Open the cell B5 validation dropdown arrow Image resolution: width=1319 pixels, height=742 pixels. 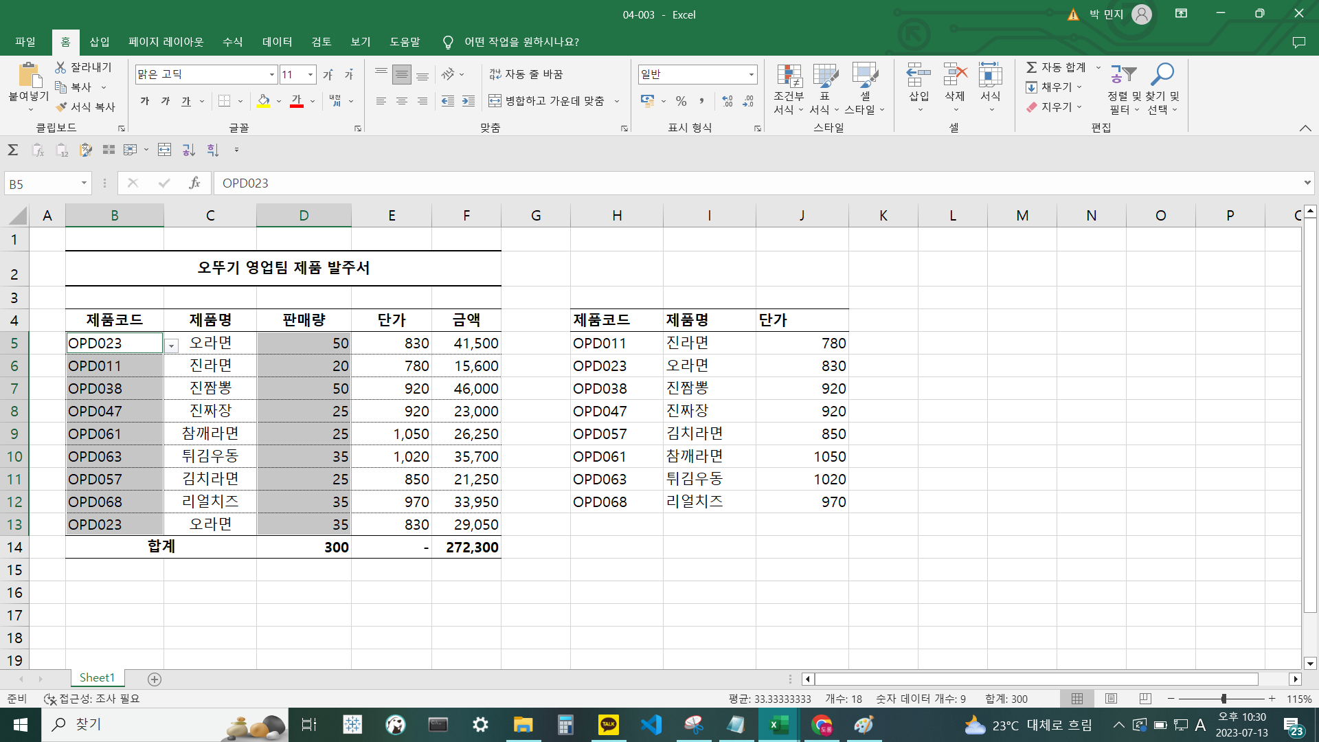[172, 346]
